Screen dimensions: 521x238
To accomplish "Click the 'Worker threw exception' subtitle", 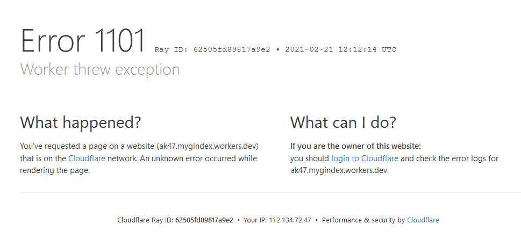I will (100, 69).
